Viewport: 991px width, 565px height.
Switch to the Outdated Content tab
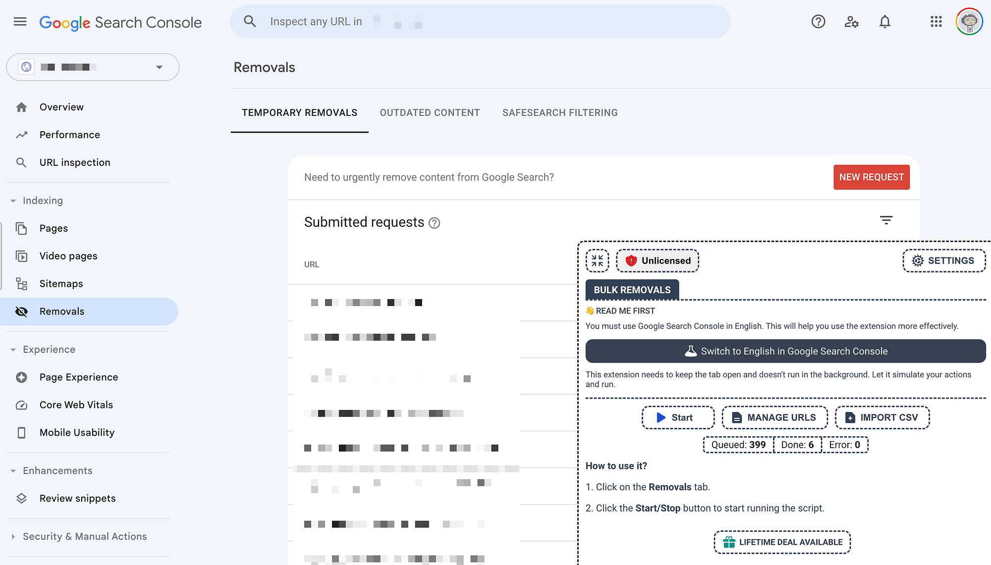point(430,112)
